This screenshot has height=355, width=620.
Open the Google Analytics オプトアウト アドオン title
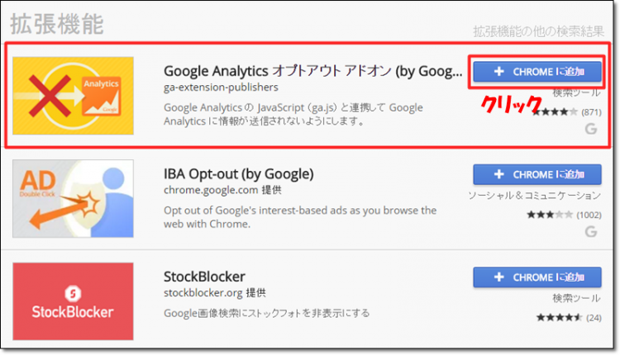(312, 71)
